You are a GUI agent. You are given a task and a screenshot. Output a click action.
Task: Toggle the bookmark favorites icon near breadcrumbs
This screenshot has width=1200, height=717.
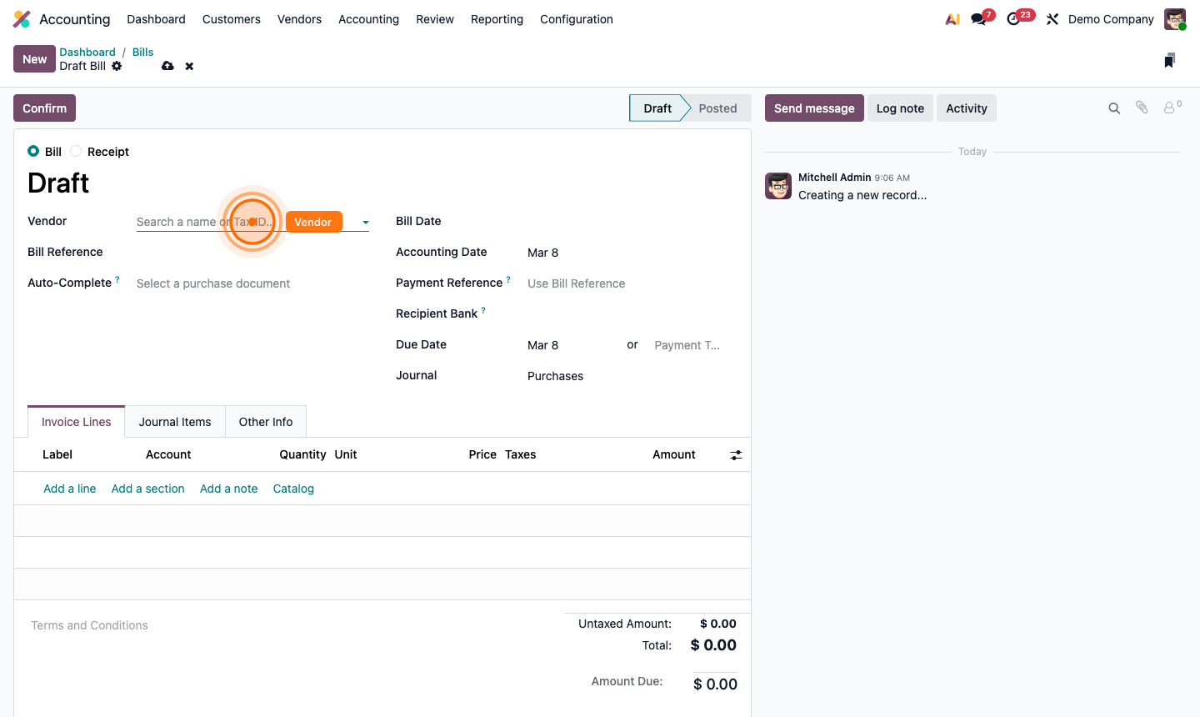coord(1169,59)
